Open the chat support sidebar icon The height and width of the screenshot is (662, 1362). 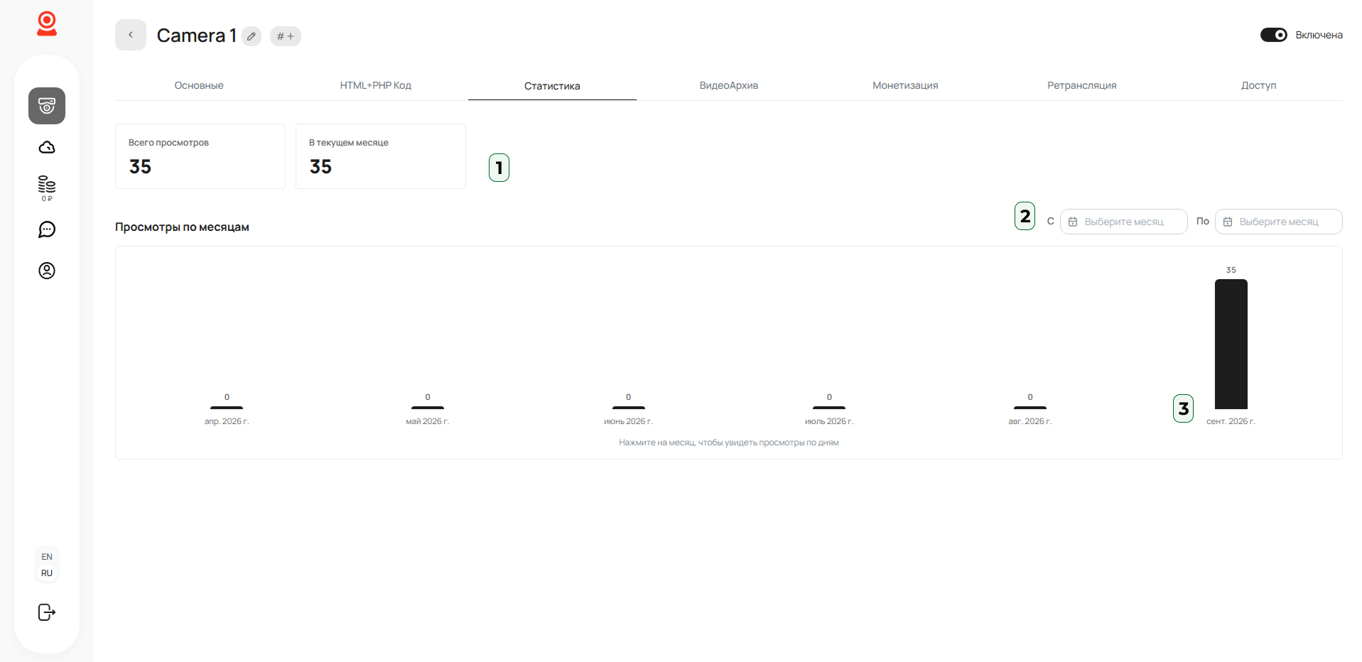[x=47, y=229]
